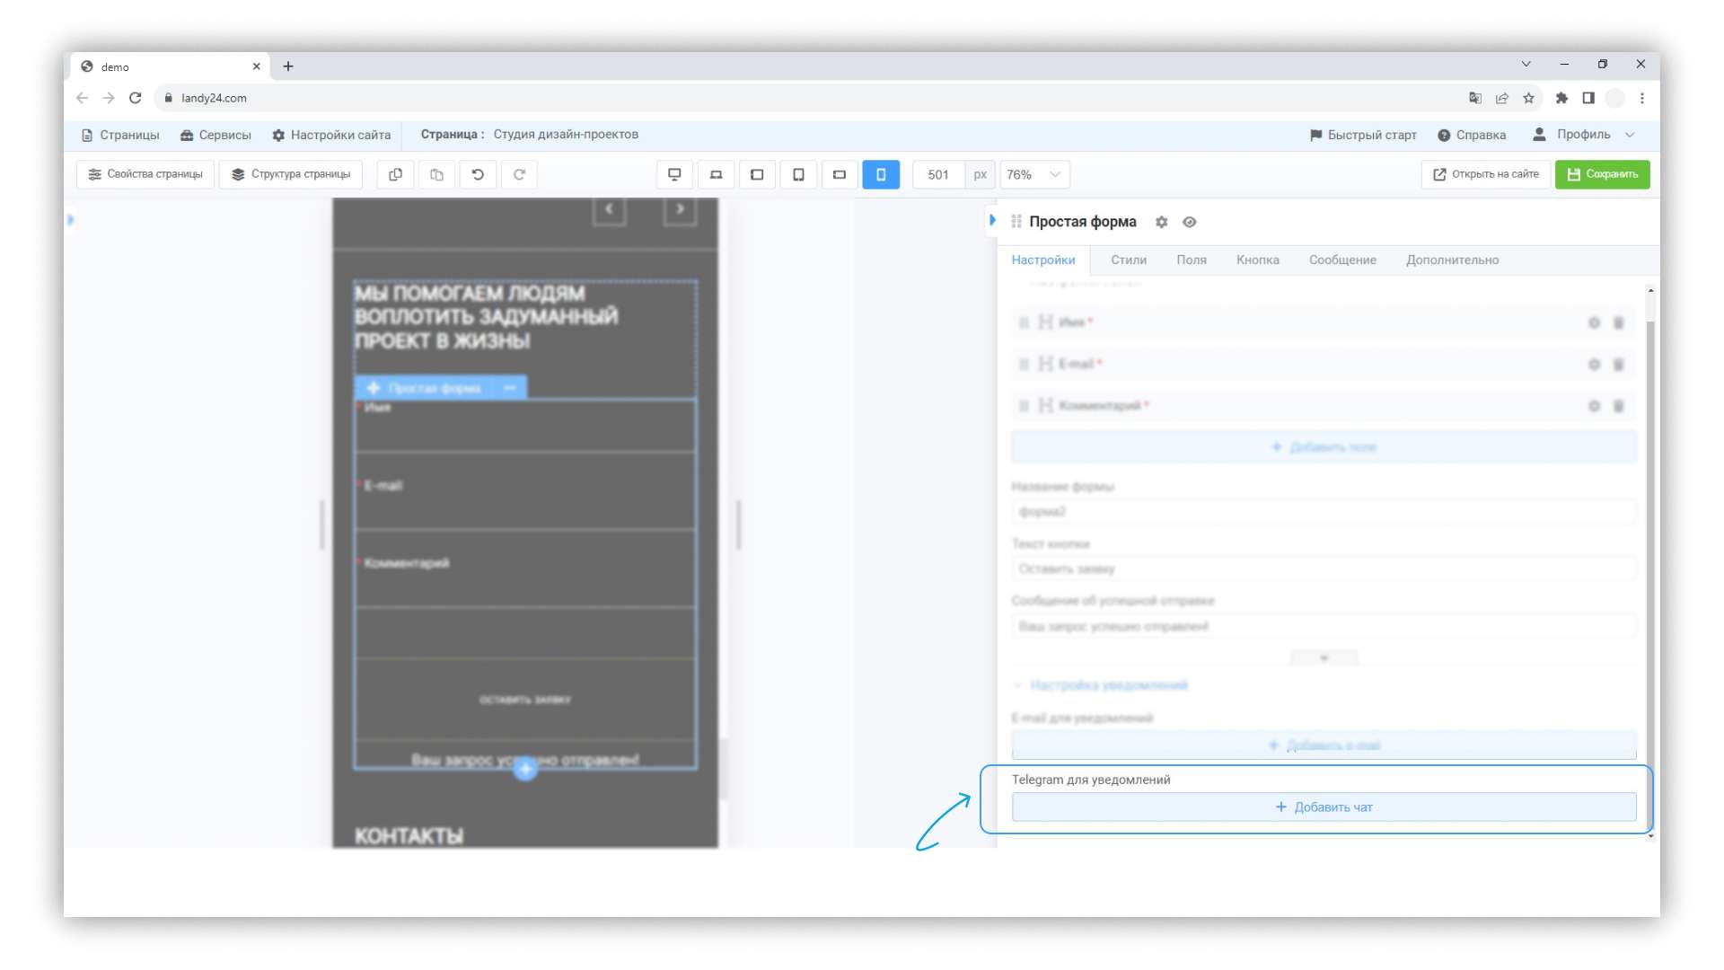Click the translate page icon
The width and height of the screenshot is (1724, 970).
pos(1475,98)
